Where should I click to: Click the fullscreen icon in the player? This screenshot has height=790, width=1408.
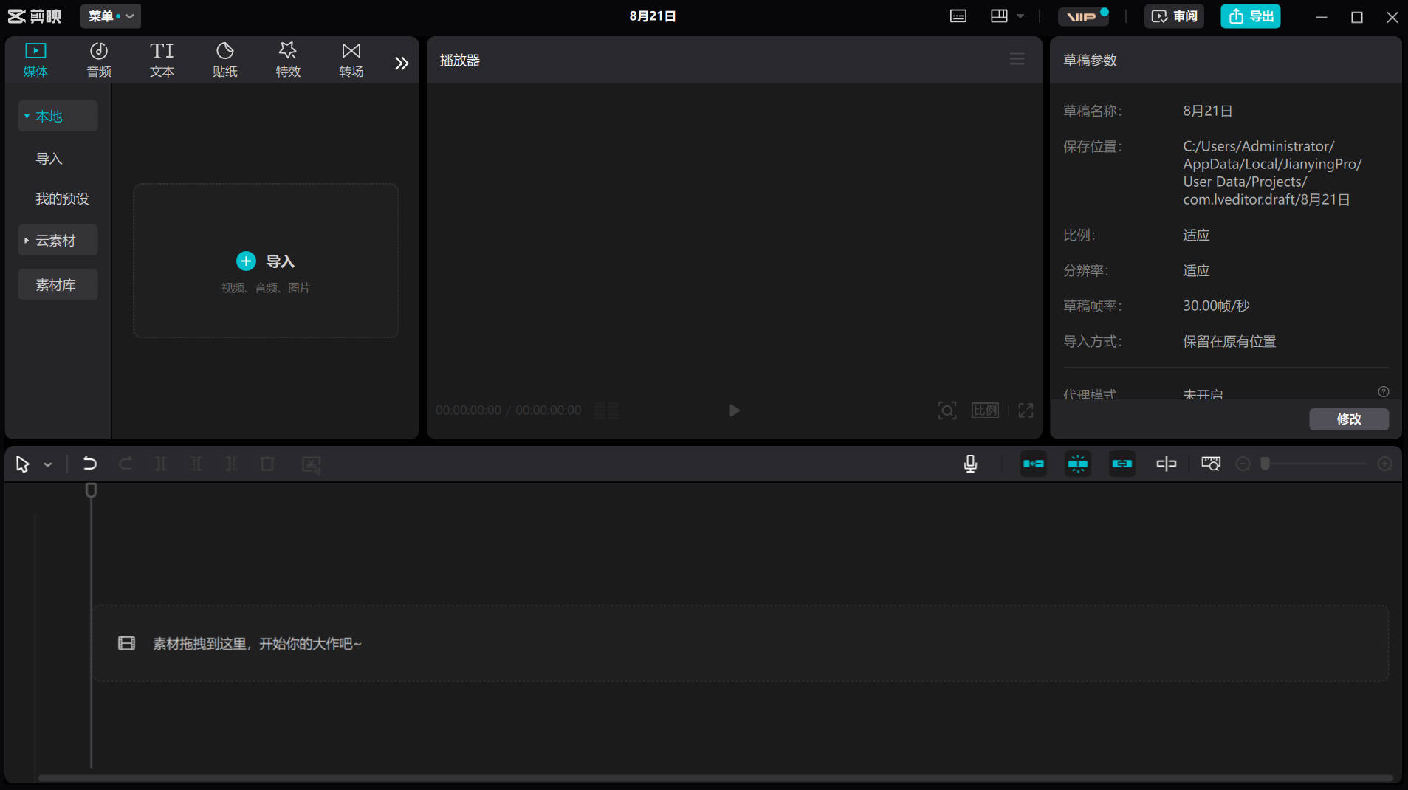click(x=1026, y=411)
